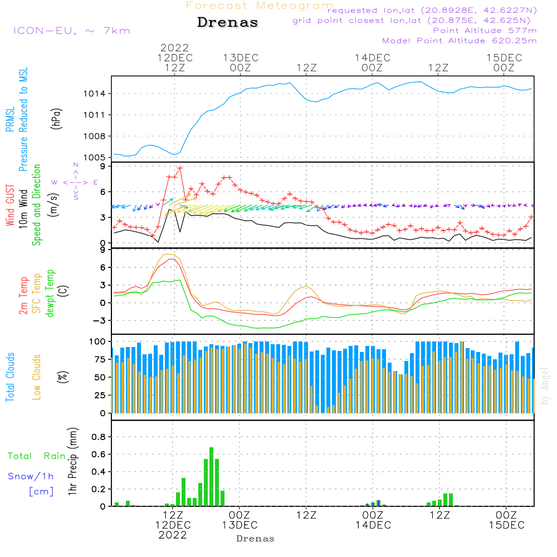Click the 'PRMSL' axis title
This screenshot has width=557, height=557.
click(x=10, y=119)
